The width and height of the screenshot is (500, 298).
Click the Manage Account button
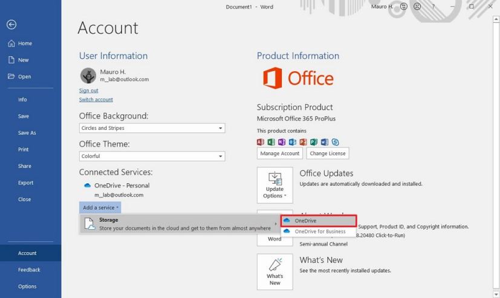(x=280, y=154)
